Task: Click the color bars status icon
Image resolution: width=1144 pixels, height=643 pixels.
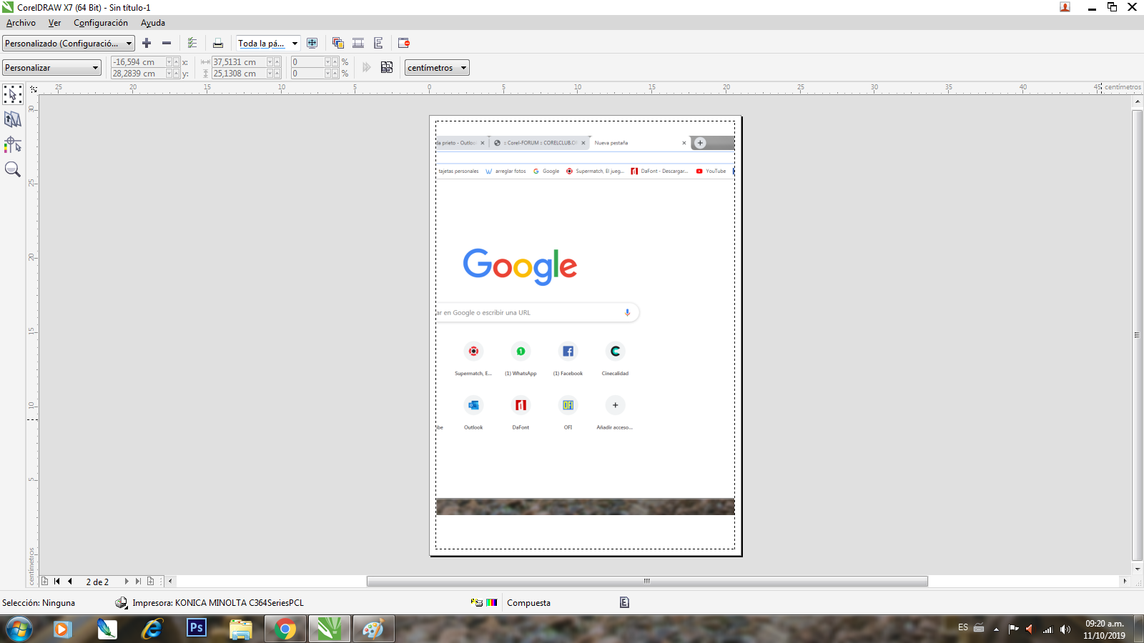Action: click(491, 602)
